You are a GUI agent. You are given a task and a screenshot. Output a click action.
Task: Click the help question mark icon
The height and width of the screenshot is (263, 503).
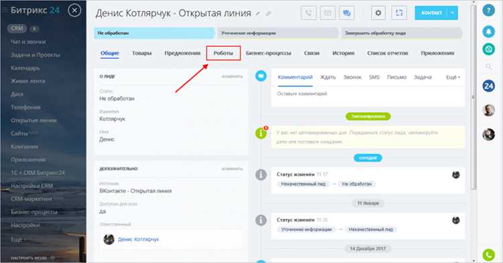[x=488, y=11]
